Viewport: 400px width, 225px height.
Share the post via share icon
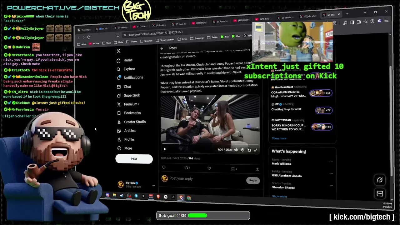point(257,169)
